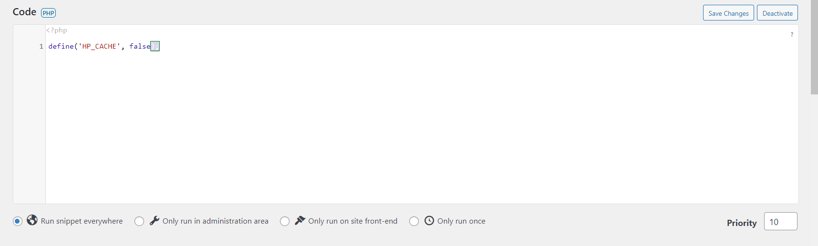Click the false keyword in code
This screenshot has width=818, height=246.
[x=140, y=46]
